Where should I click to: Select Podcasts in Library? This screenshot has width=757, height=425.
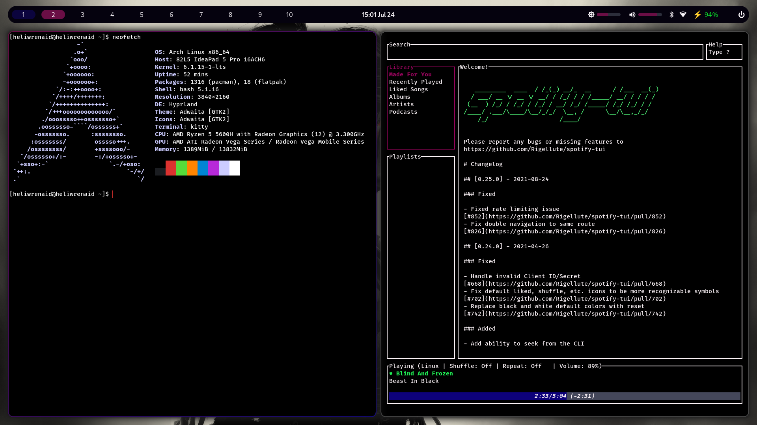(x=403, y=112)
